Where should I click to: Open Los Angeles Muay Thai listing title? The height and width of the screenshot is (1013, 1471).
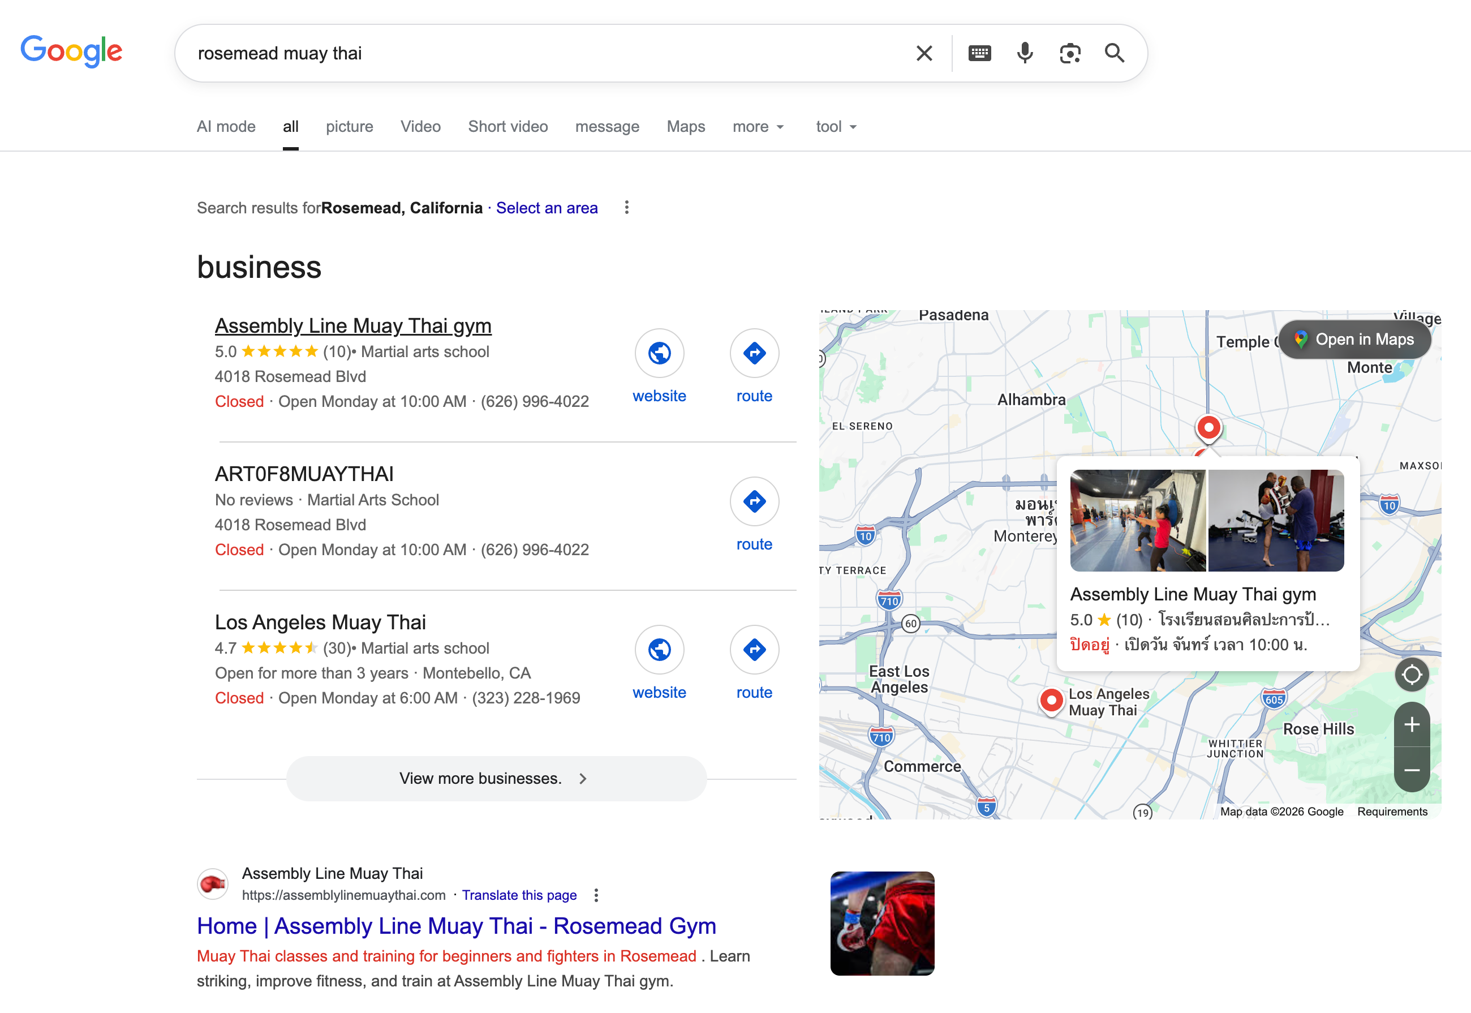pyautogui.click(x=320, y=622)
